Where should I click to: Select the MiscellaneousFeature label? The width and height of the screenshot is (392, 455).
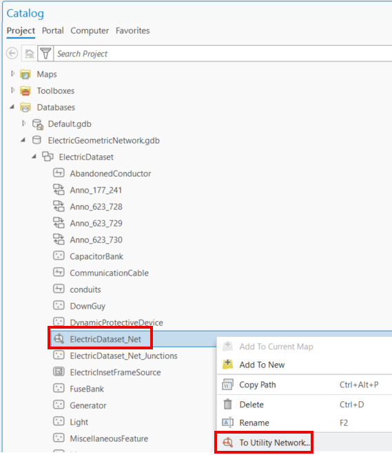point(109,438)
